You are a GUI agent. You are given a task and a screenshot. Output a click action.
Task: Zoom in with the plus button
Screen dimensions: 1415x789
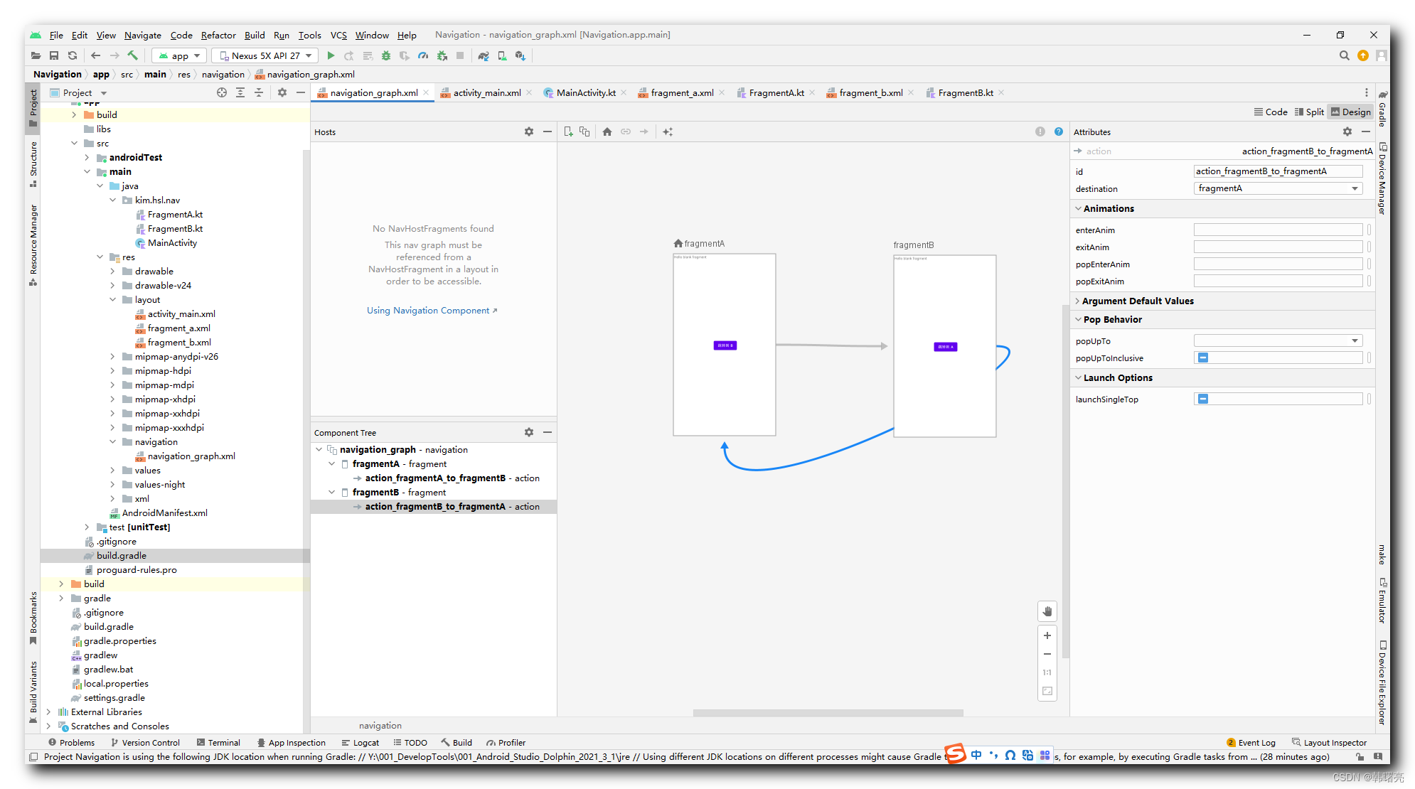(x=1047, y=635)
